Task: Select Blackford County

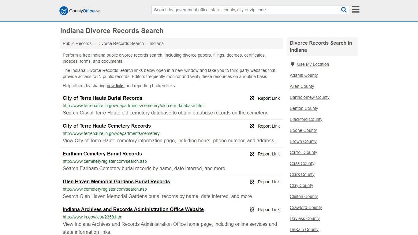Action: pyautogui.click(x=306, y=119)
